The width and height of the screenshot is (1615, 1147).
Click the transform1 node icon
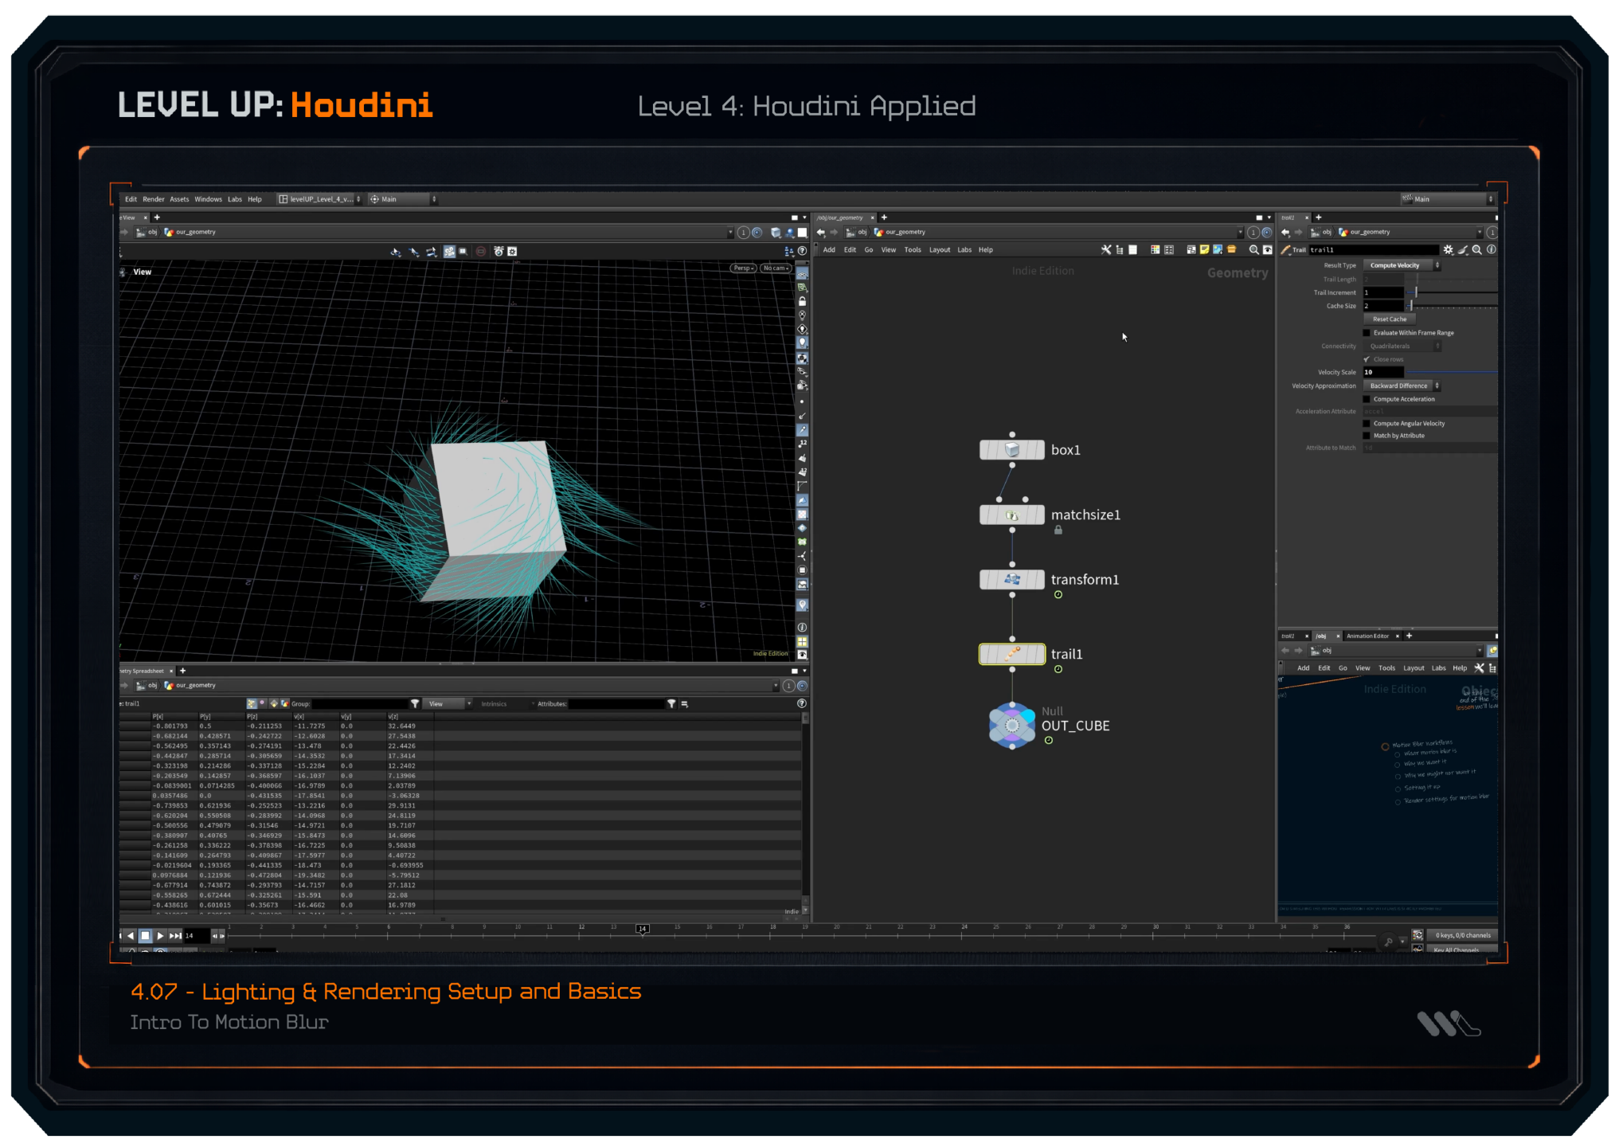1012,580
